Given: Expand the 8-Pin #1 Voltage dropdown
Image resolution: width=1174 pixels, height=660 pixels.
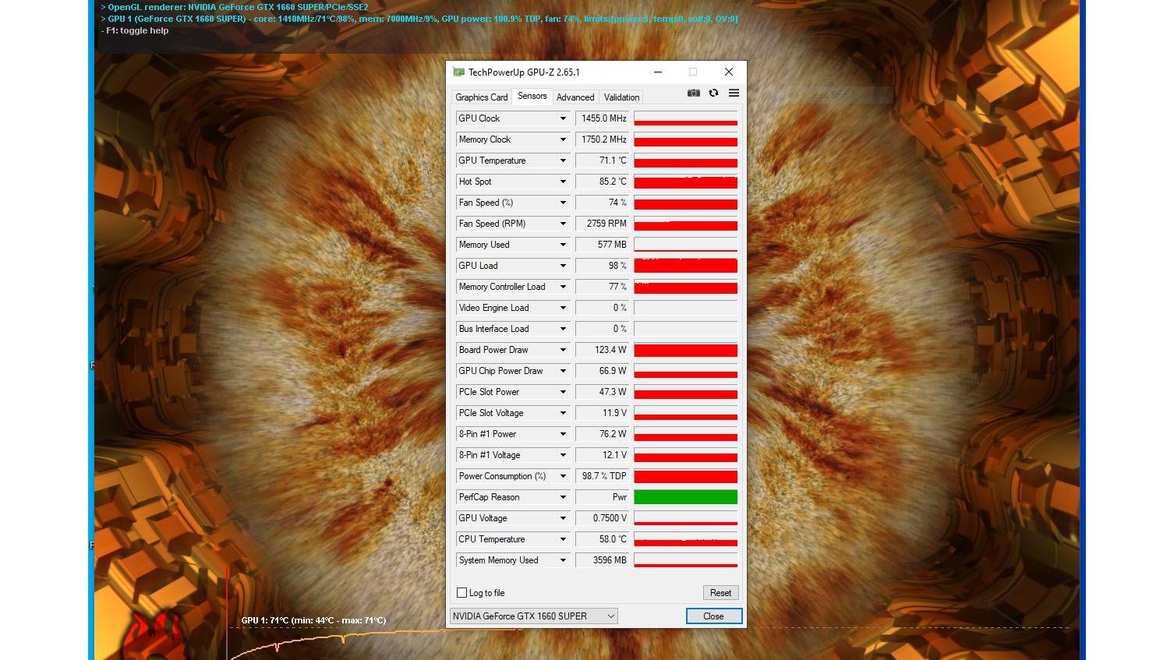Looking at the screenshot, I should point(563,455).
